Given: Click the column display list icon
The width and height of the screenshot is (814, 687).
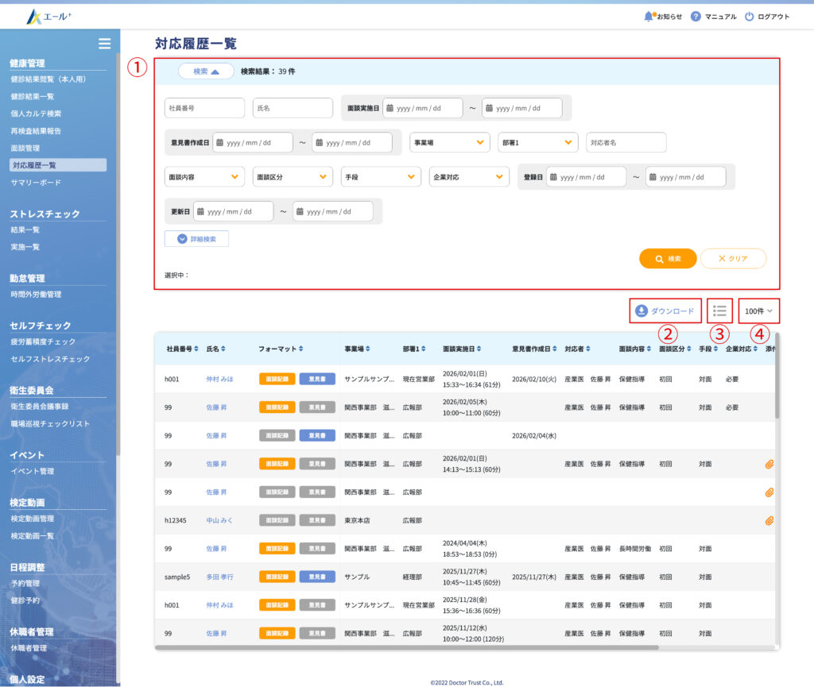Looking at the screenshot, I should [x=720, y=311].
